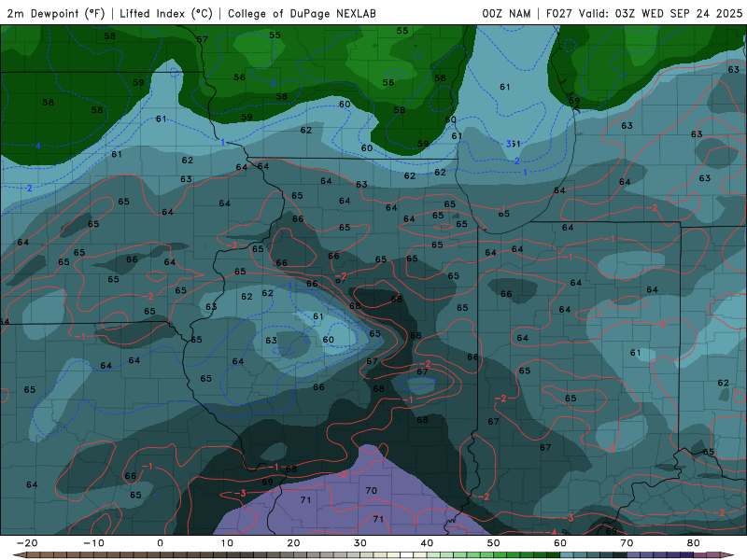This screenshot has height=560, width=747.
Task: Click the 50 label on the color scale
Action: [x=494, y=543]
